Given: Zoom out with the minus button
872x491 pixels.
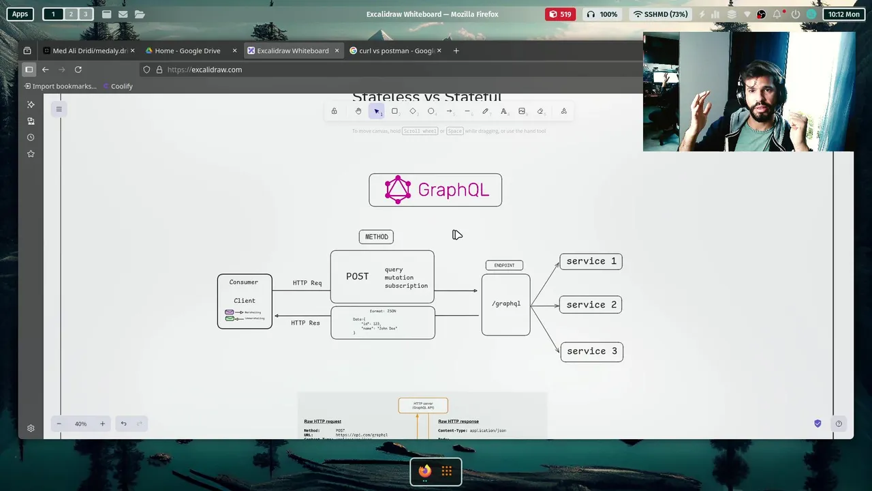Looking at the screenshot, I should click(x=59, y=423).
